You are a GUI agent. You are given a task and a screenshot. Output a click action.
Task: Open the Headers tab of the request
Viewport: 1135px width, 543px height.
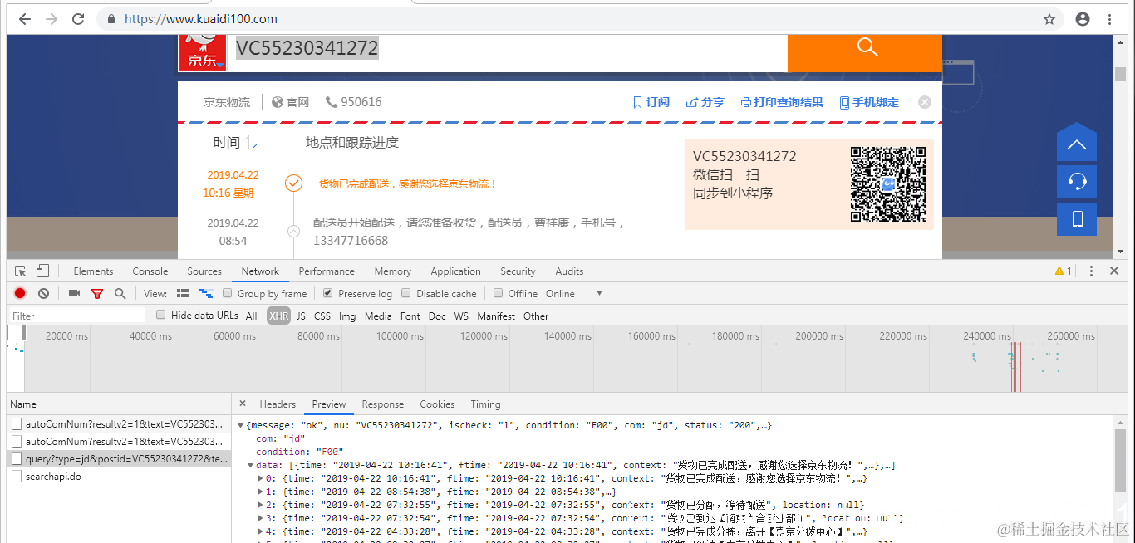pyautogui.click(x=278, y=404)
